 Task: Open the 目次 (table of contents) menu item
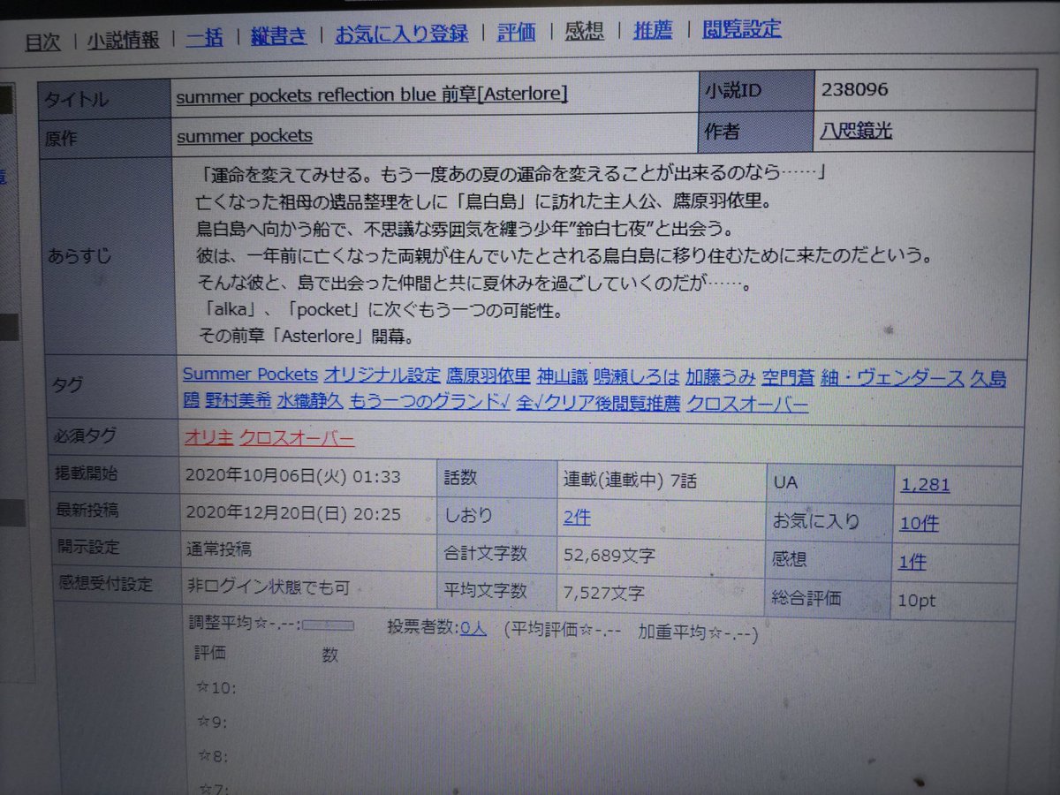(43, 29)
